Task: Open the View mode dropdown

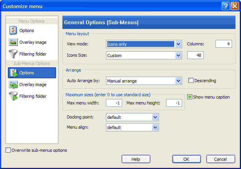Action: pos(179,44)
